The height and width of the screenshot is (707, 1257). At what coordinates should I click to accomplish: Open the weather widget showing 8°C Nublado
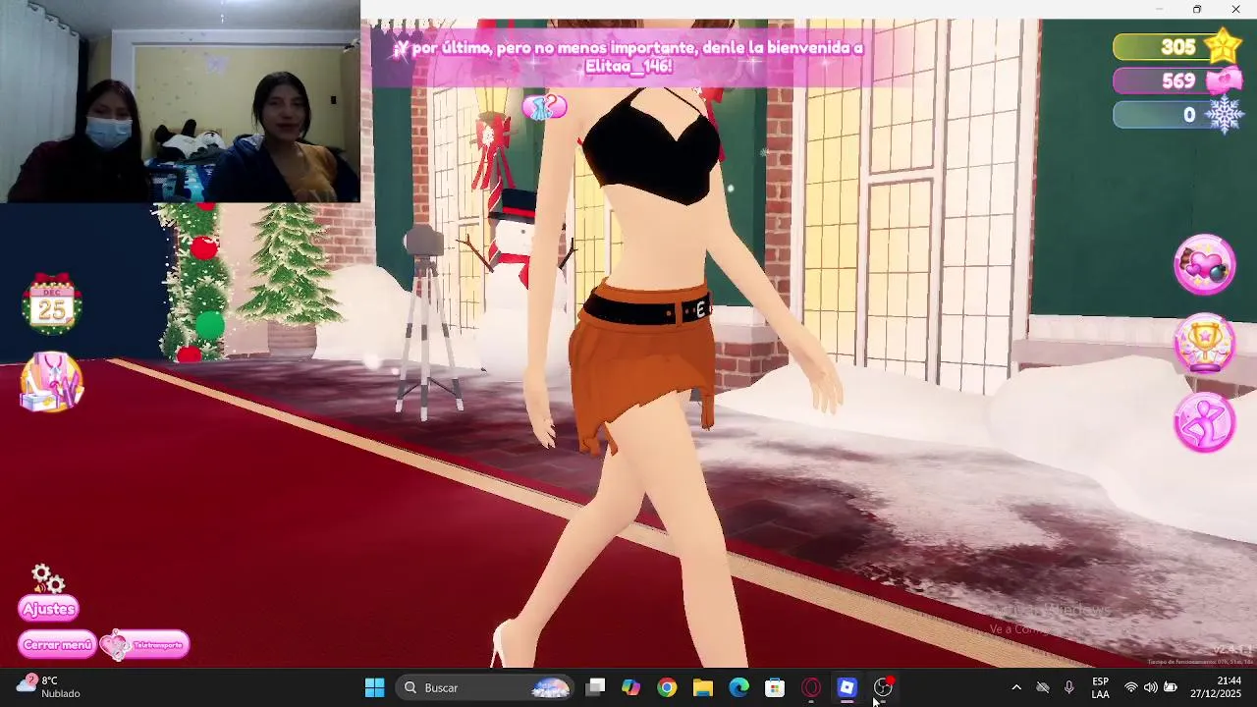49,687
